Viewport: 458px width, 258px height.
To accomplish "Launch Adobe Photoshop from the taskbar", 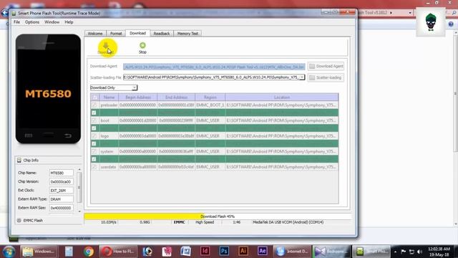I will pos(224,252).
